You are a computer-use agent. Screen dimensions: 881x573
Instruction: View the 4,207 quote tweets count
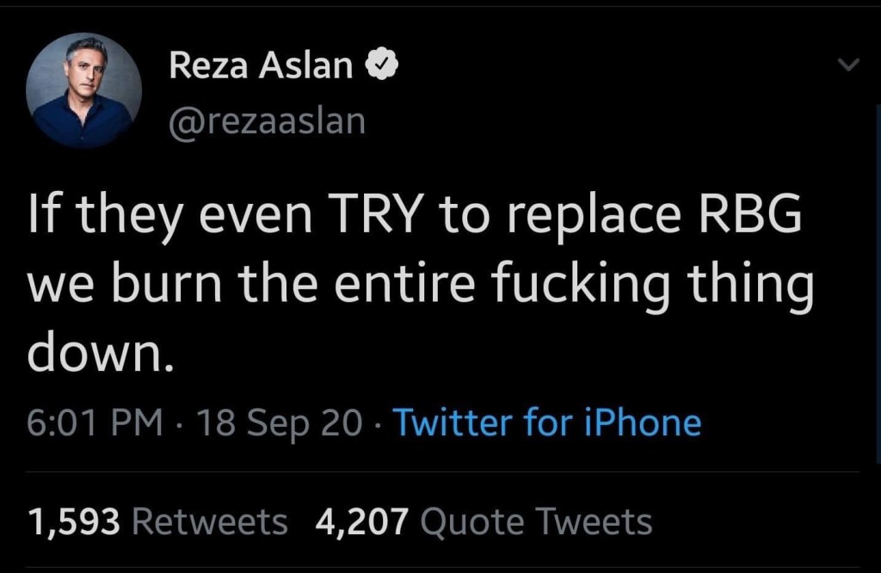[363, 521]
